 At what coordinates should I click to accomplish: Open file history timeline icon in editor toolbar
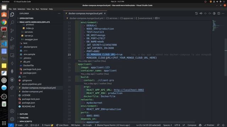(x=196, y=13)
